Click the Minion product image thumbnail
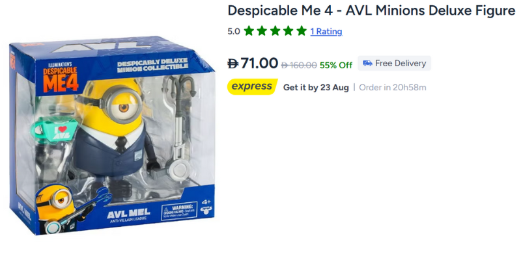The image size is (521, 260). 111,135
